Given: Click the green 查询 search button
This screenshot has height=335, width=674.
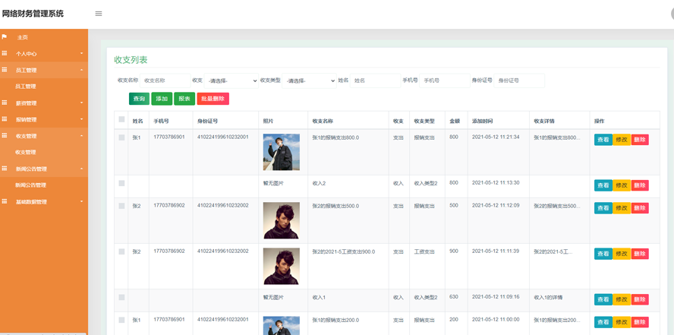Looking at the screenshot, I should [139, 99].
